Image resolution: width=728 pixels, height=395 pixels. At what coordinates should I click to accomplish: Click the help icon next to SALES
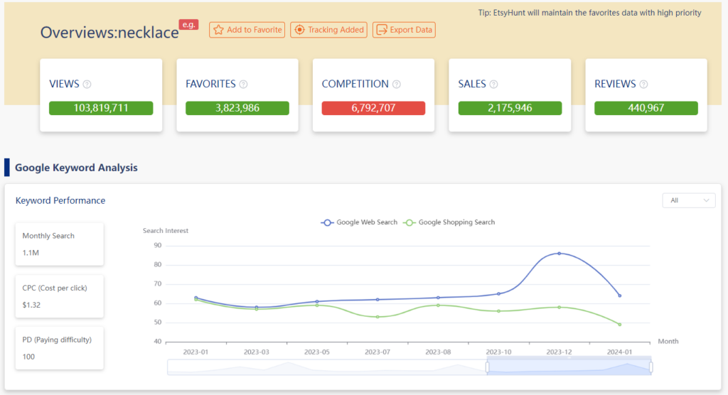point(494,85)
